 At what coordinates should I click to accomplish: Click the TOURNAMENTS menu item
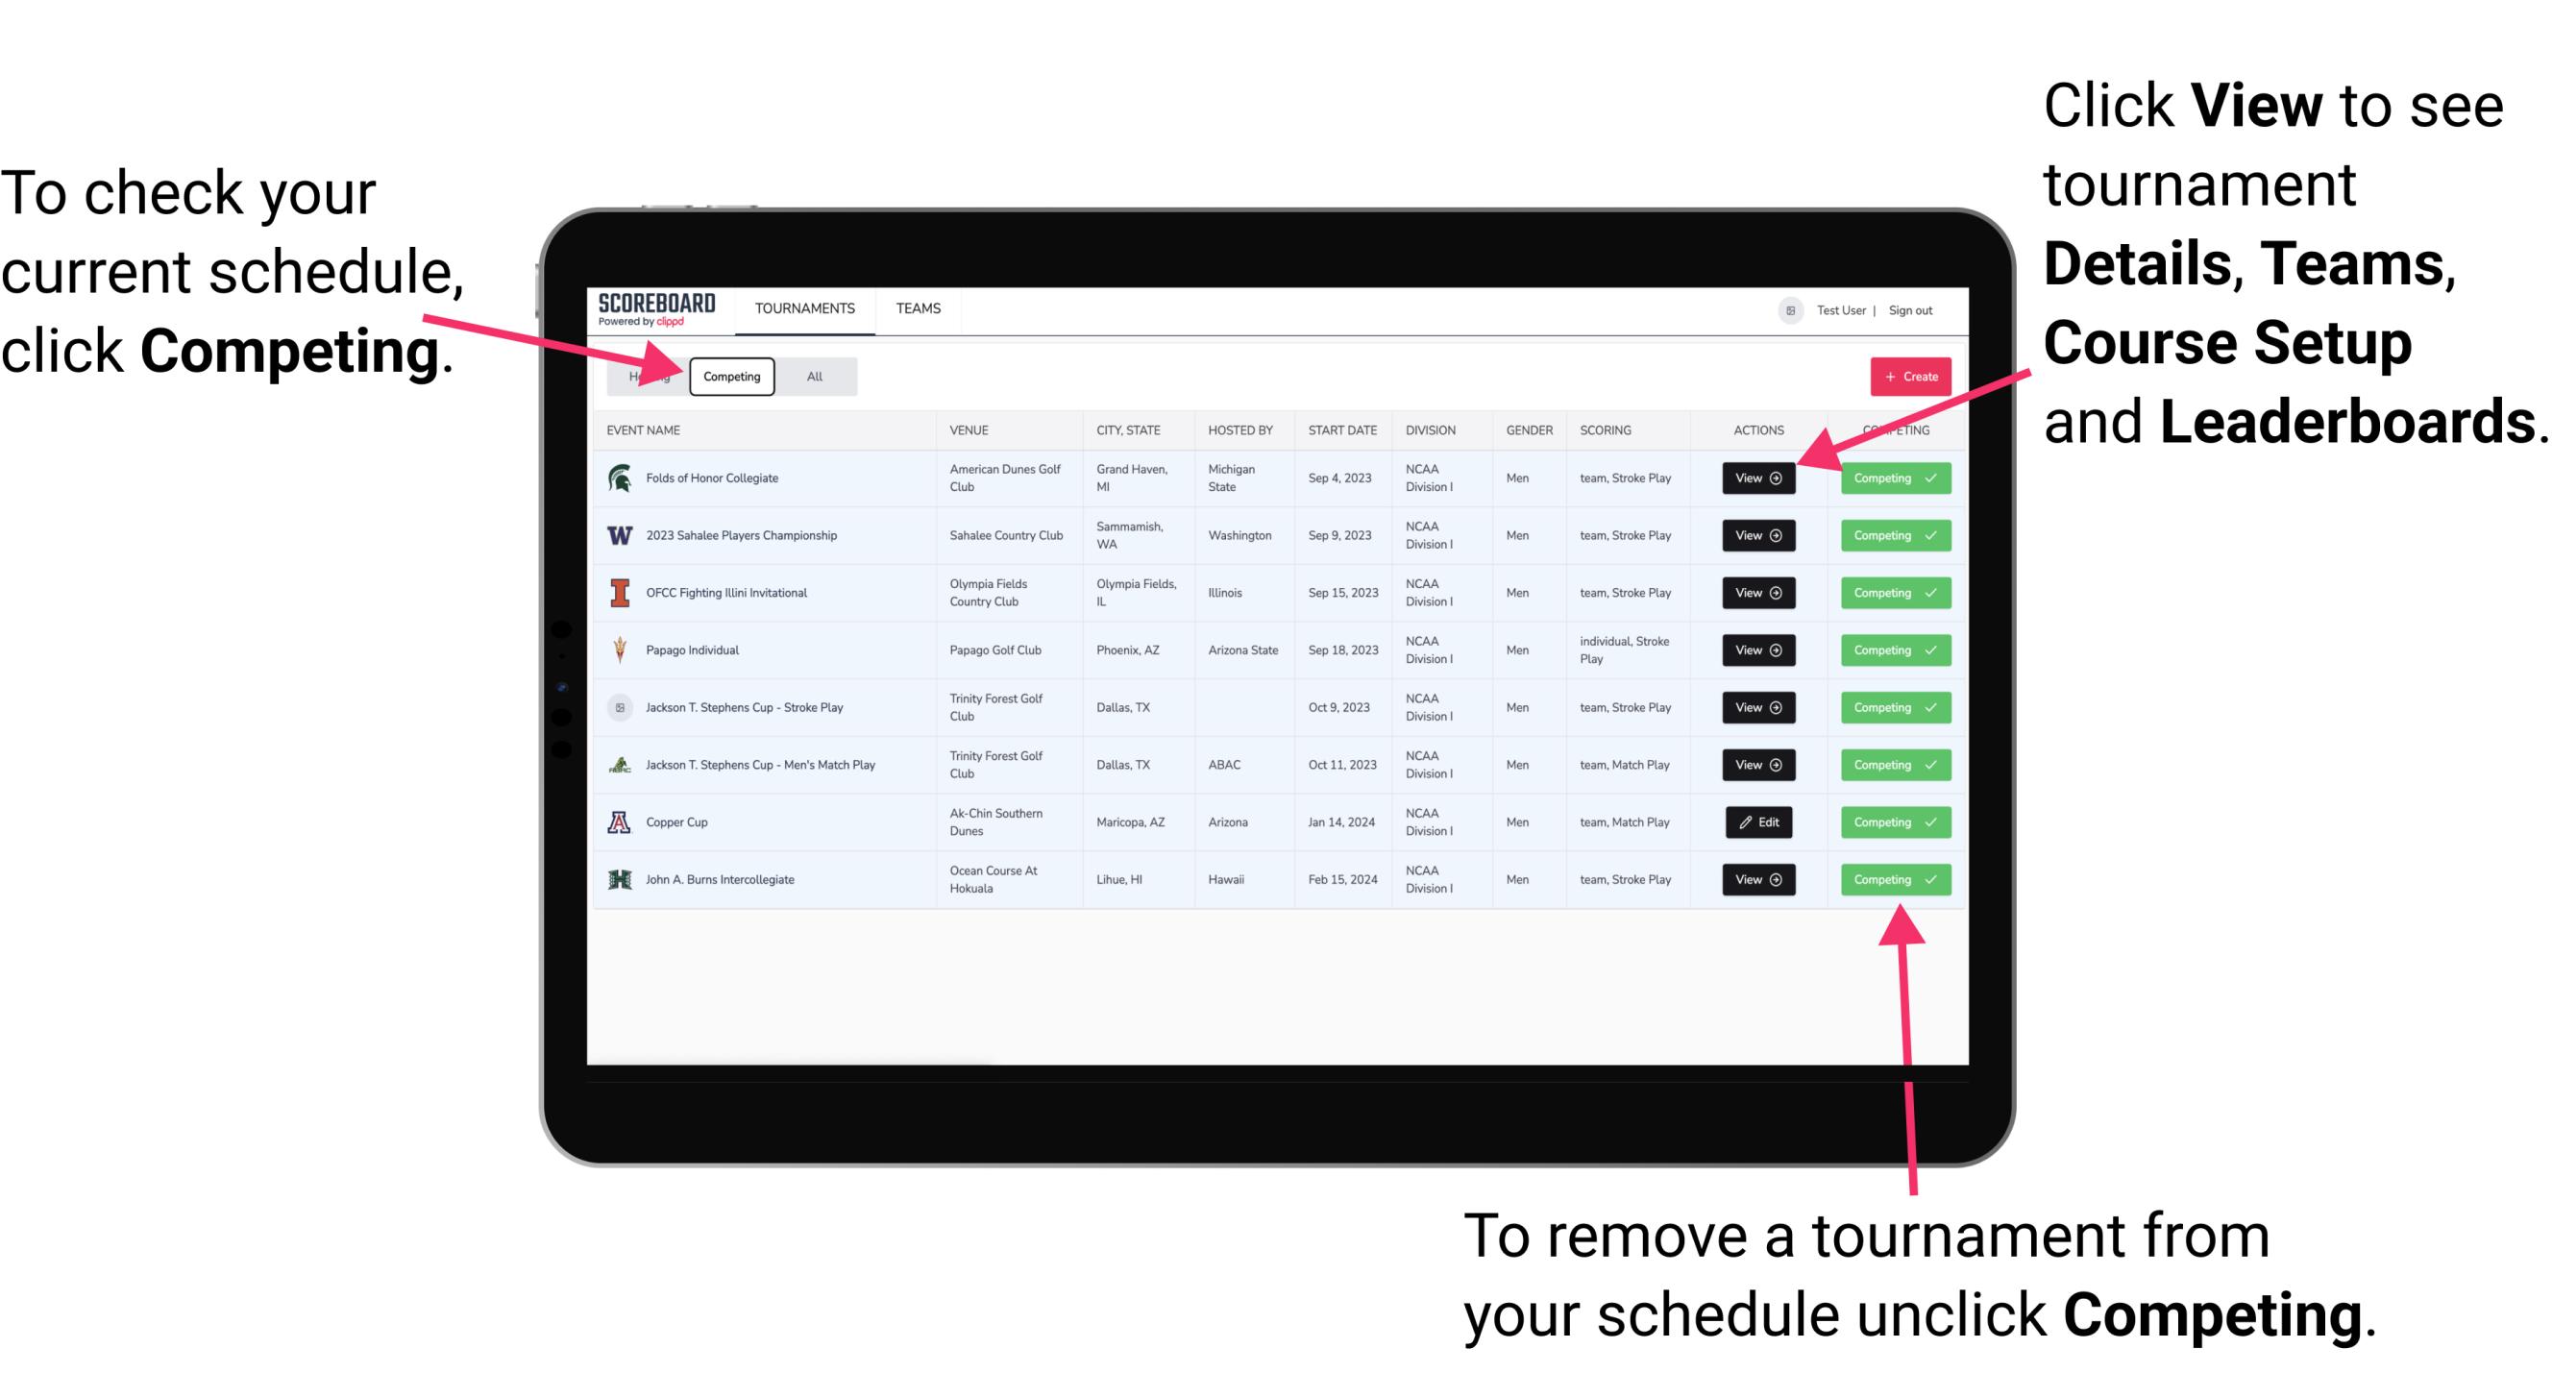[x=802, y=309]
